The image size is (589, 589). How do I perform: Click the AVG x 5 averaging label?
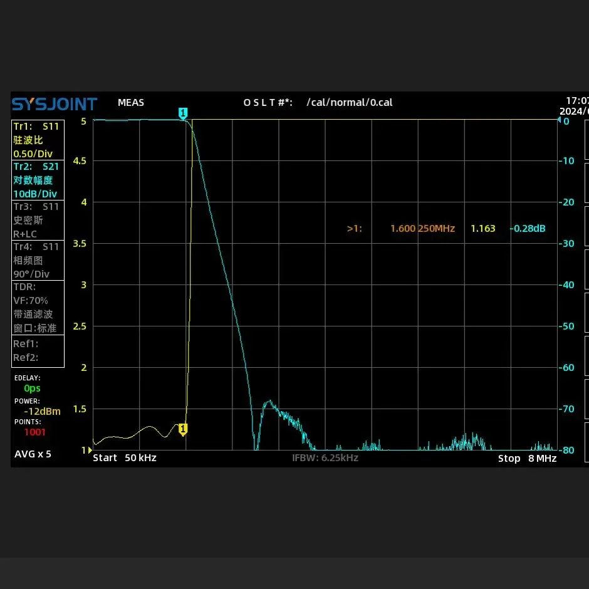(x=33, y=454)
